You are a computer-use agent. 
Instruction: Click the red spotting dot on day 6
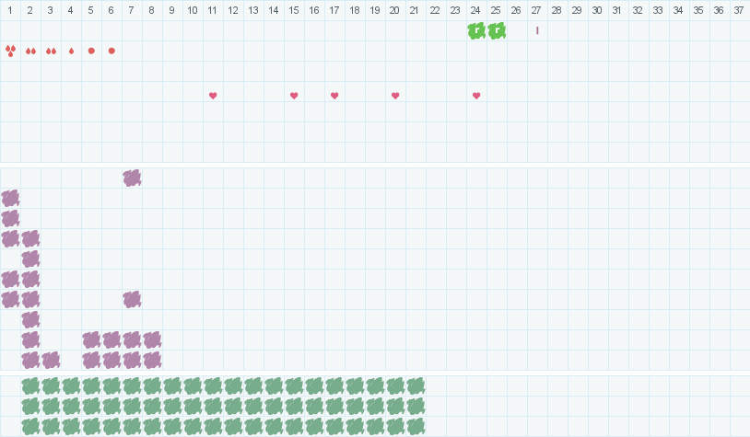click(x=111, y=51)
